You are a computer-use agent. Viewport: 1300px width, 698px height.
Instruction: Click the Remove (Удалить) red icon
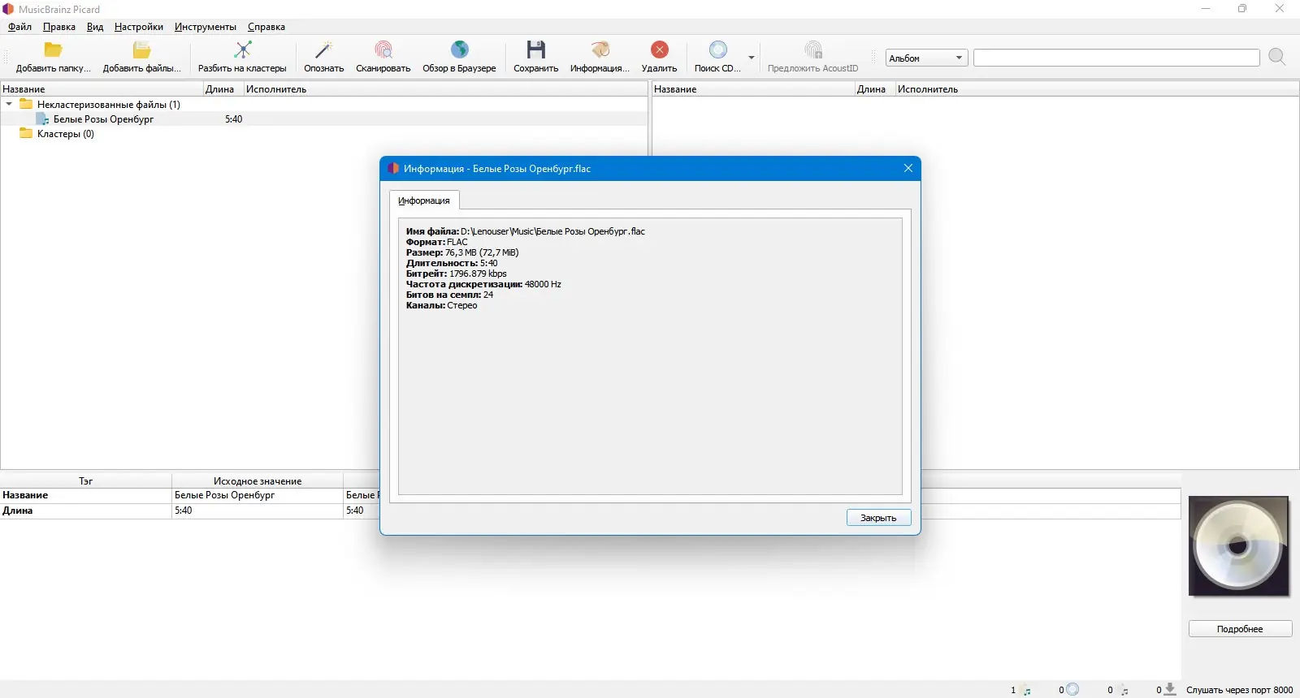(x=660, y=50)
